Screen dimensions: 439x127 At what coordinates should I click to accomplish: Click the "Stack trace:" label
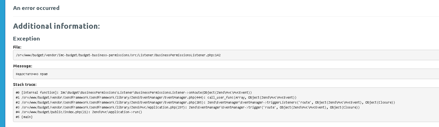tap(25, 84)
